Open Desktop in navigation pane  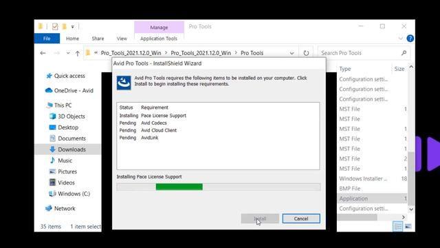tap(64, 127)
